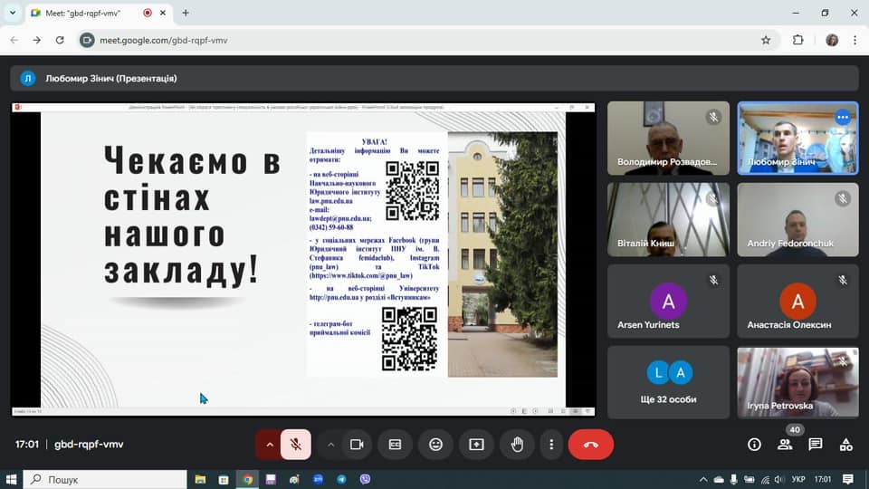Screen dimensions: 869x489
Task: Open more options three-dot menu in call bar
Action: click(551, 445)
